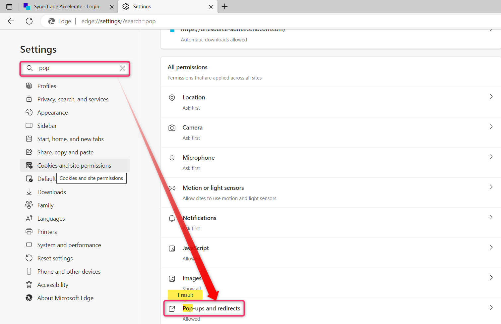The image size is (501, 324).
Task: Close the SynerTrade Accelerate tab
Action: (112, 7)
